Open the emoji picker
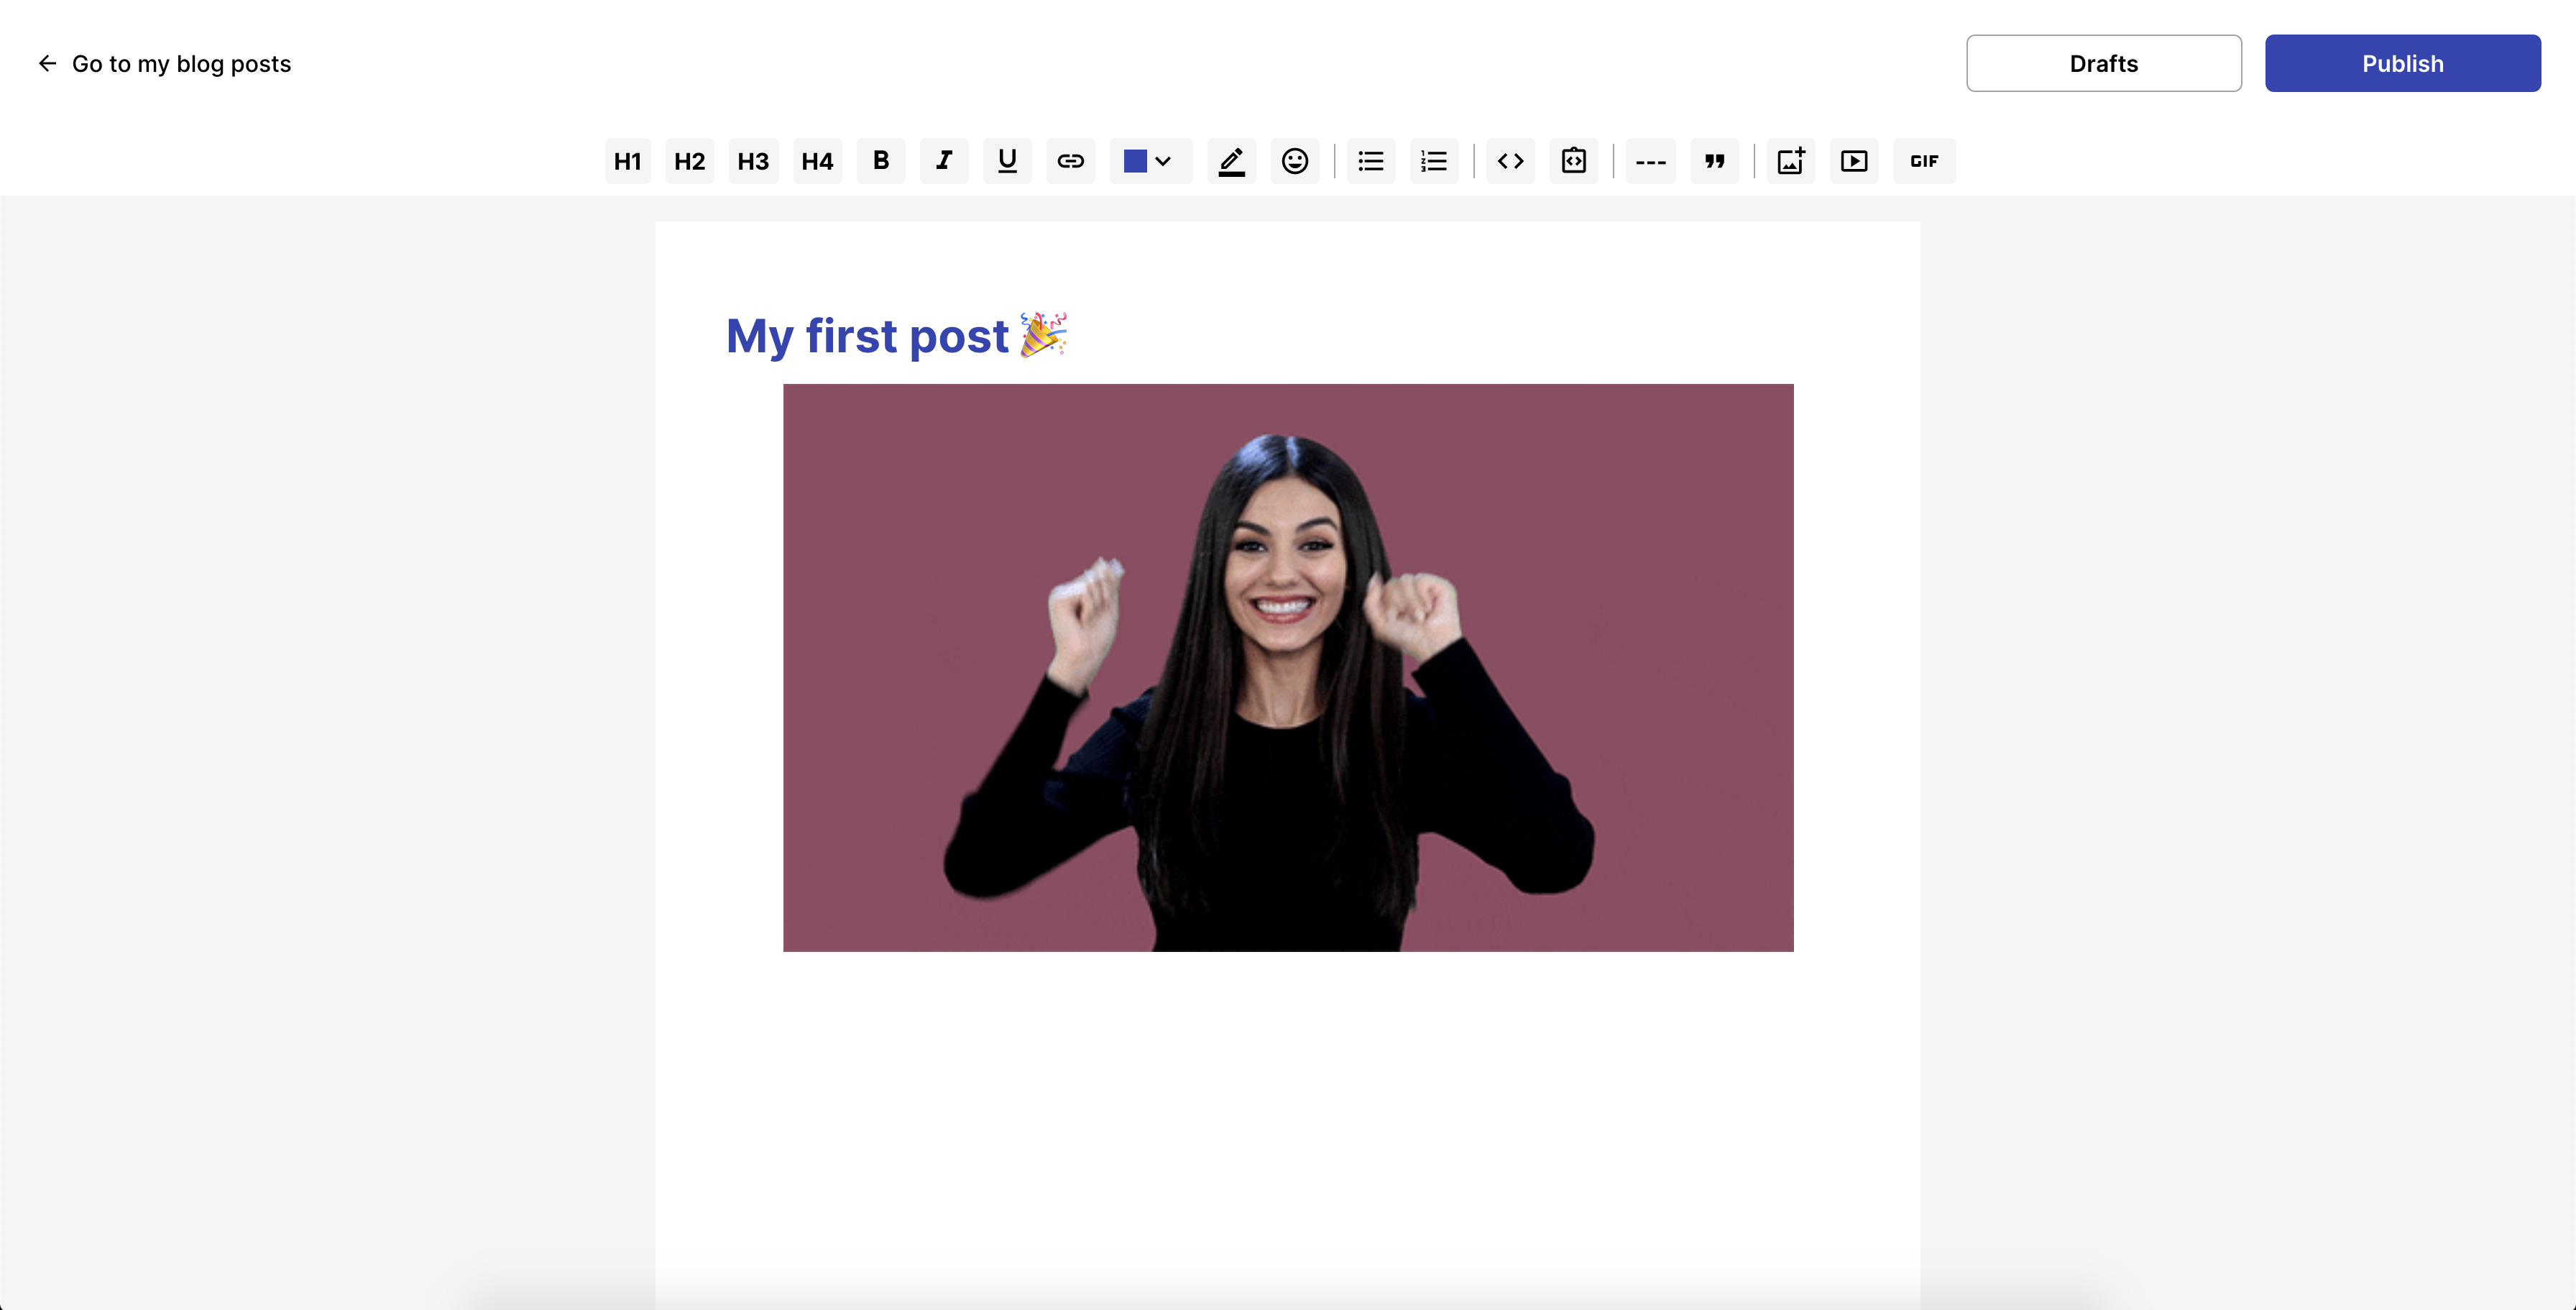 tap(1294, 161)
